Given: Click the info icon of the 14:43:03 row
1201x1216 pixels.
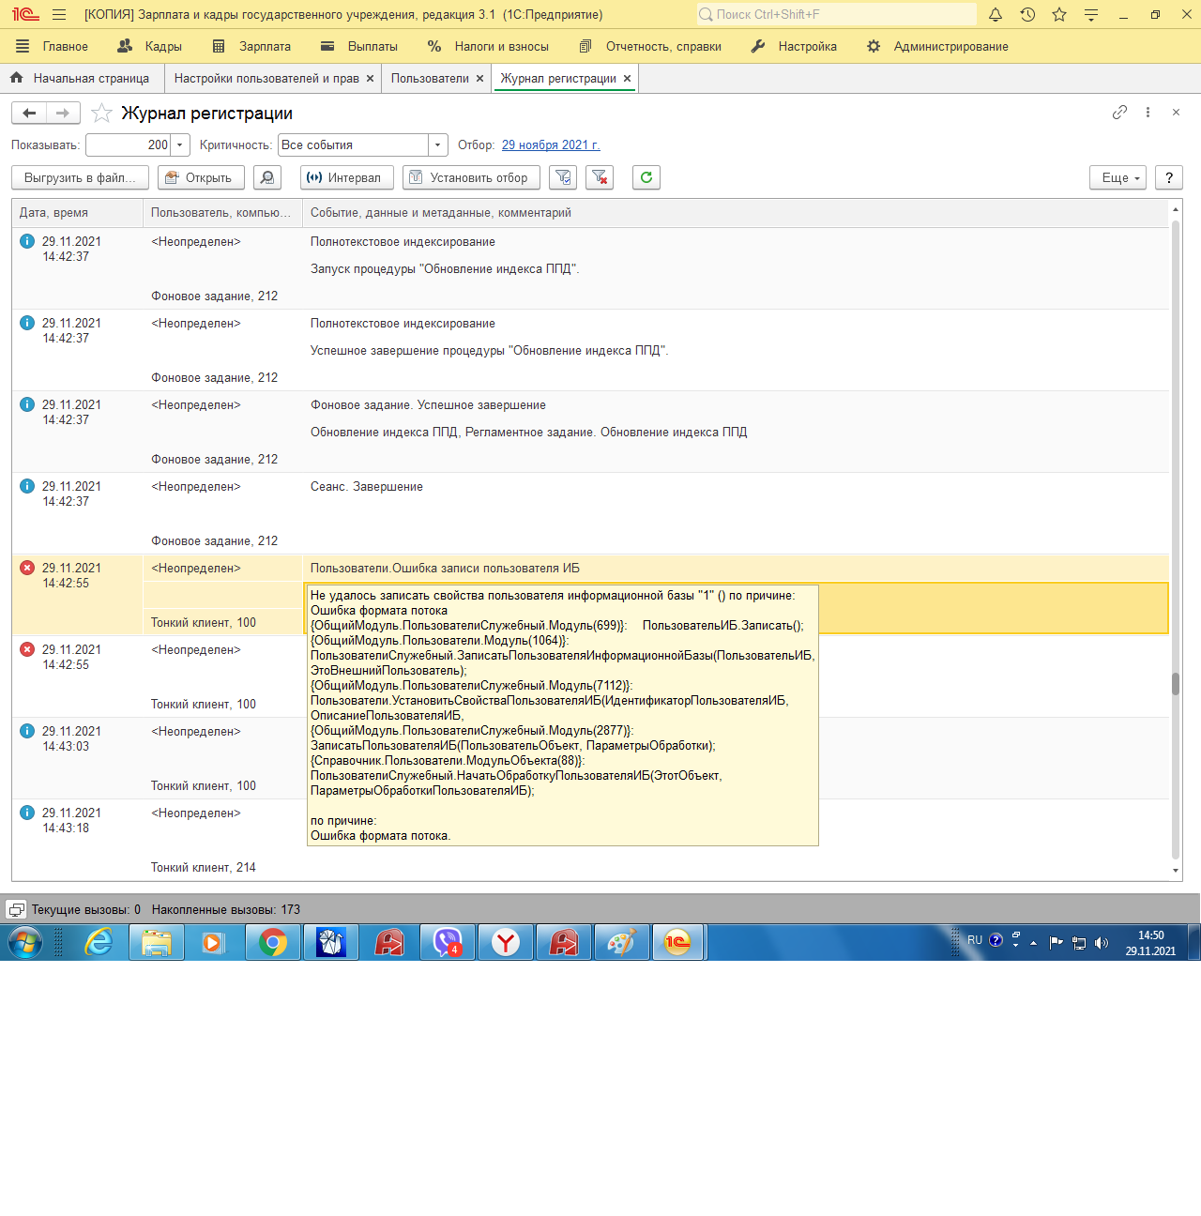Looking at the screenshot, I should point(27,731).
